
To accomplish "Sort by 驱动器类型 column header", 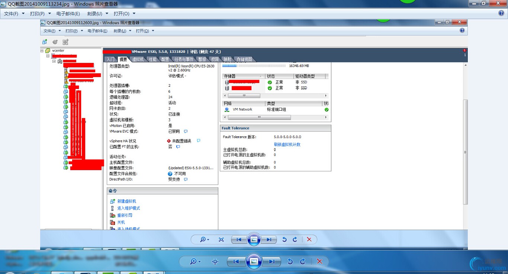I will [x=310, y=76].
